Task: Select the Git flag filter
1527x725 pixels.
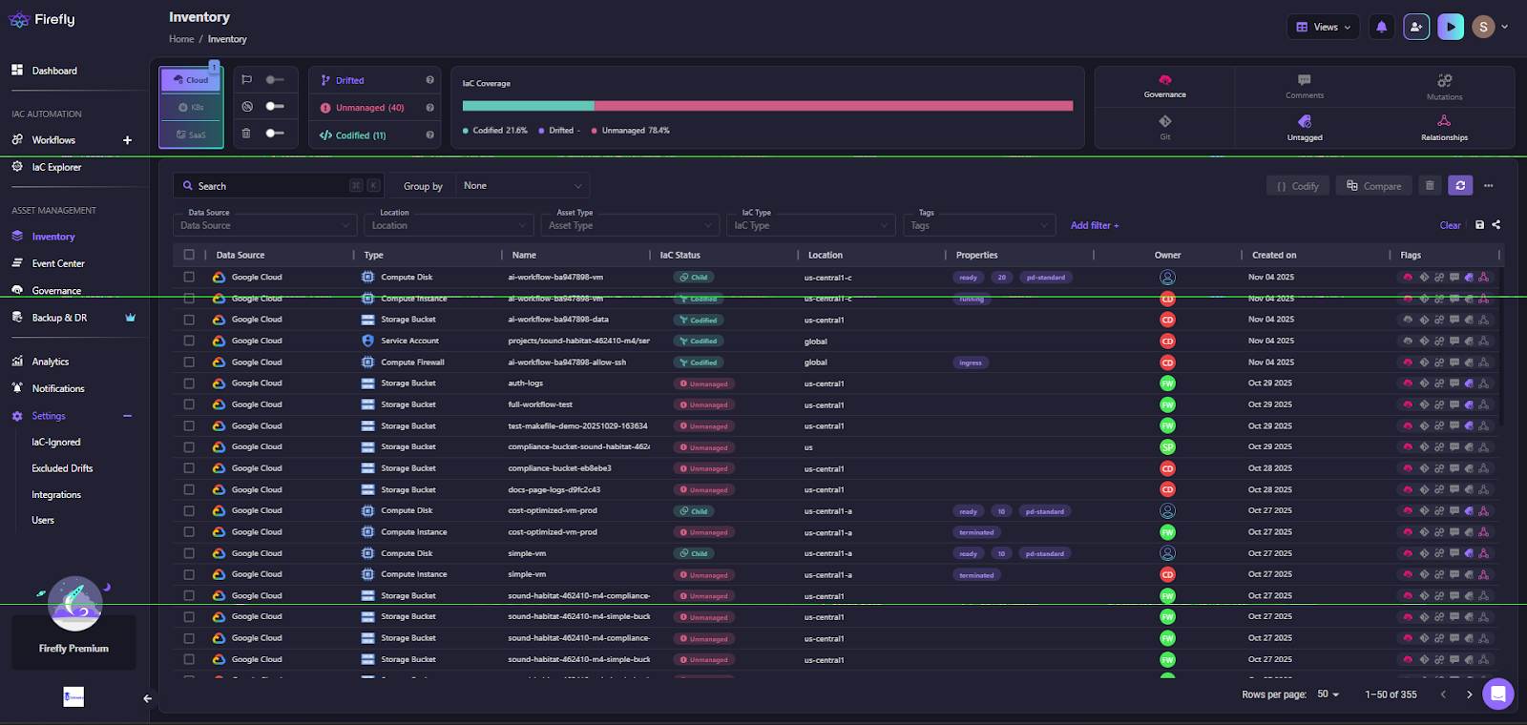Action: [x=1165, y=128]
